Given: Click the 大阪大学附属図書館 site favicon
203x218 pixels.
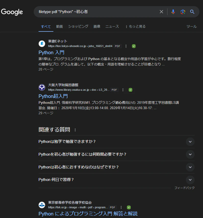Looking at the screenshot, I should [42, 87].
